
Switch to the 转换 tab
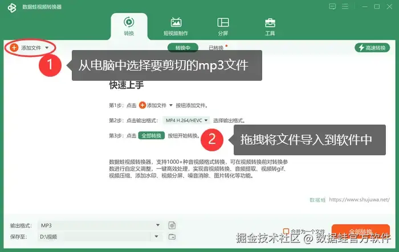pos(129,26)
